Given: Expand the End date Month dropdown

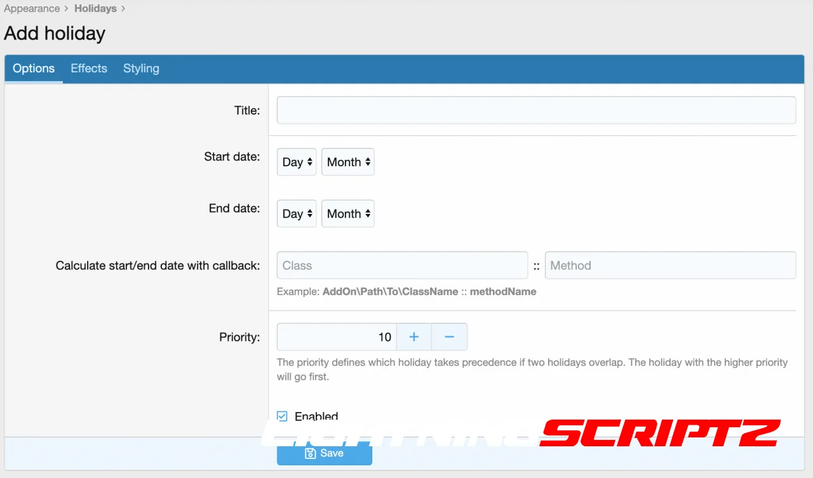Looking at the screenshot, I should coord(348,214).
